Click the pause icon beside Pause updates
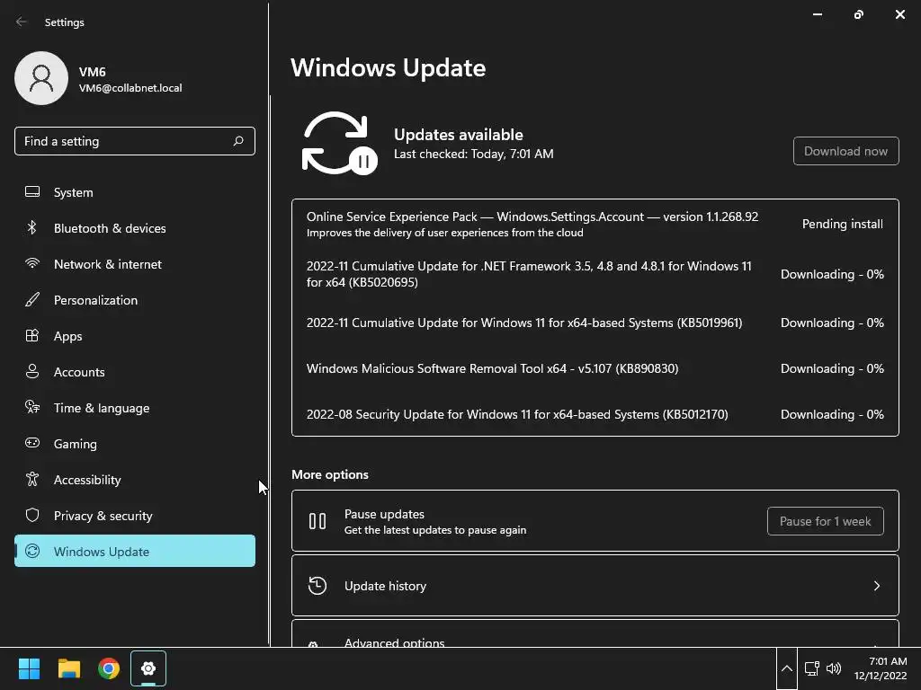Screen dimensions: 921x690 (x=317, y=521)
